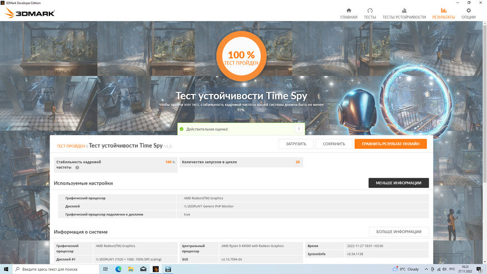Click the ЗАГРУЗИТЬ button
This screenshot has width=487, height=274.
point(295,144)
